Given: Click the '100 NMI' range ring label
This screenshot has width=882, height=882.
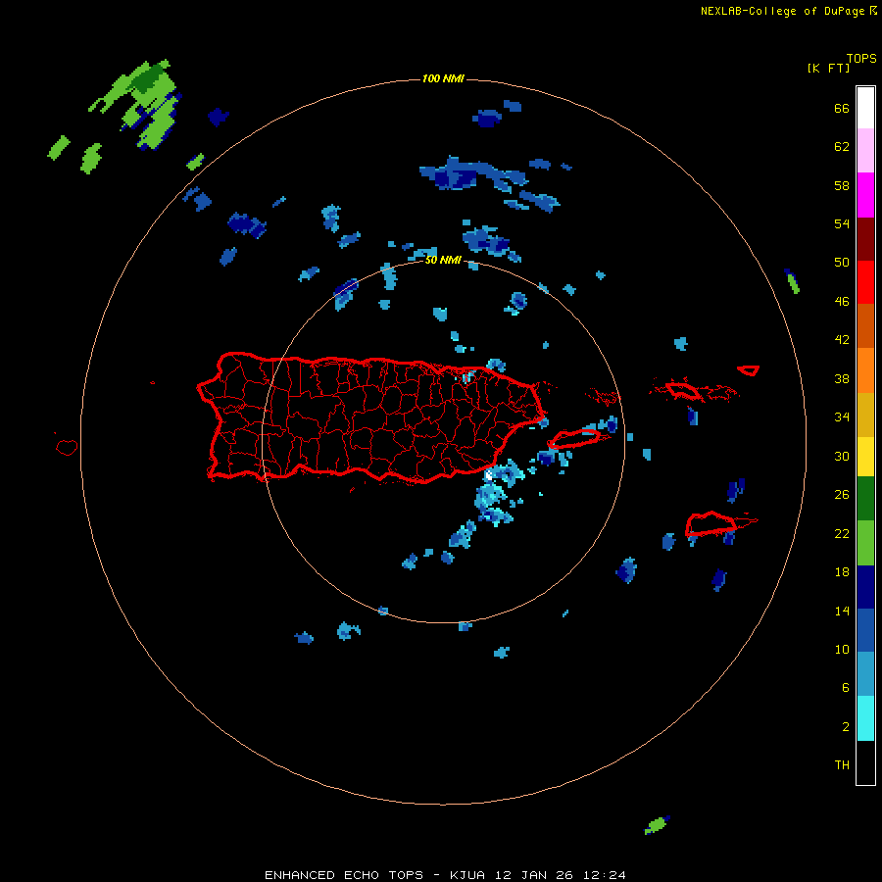Looking at the screenshot, I should point(443,78).
